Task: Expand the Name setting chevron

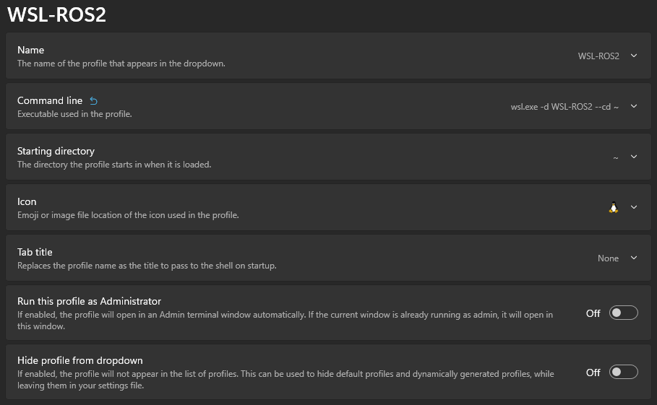Action: pos(634,56)
